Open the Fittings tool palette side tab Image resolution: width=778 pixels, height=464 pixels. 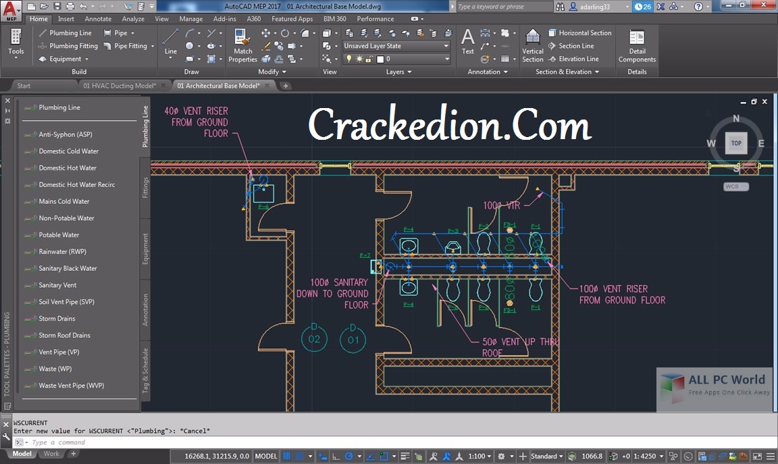tap(145, 188)
